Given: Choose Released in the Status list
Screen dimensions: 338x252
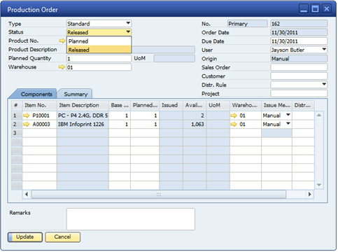Looking at the screenshot, I should [99, 50].
